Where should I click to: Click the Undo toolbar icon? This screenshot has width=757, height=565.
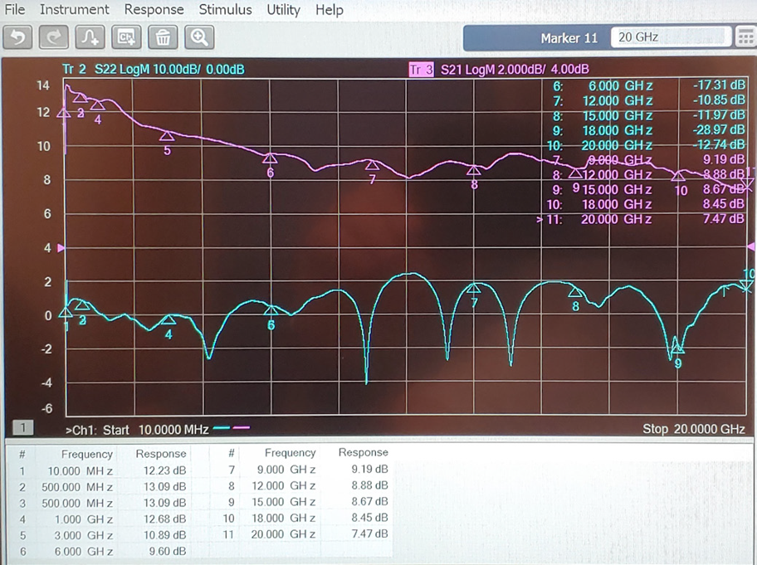[x=18, y=37]
